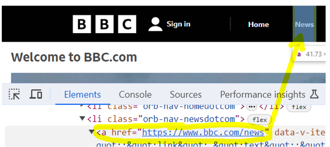Viewport: 330px width, 147px height.
Task: Open News in BBC navigation bar
Action: 304,24
